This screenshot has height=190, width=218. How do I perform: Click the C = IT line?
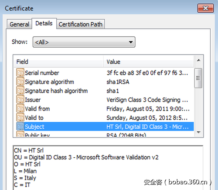point(22,185)
